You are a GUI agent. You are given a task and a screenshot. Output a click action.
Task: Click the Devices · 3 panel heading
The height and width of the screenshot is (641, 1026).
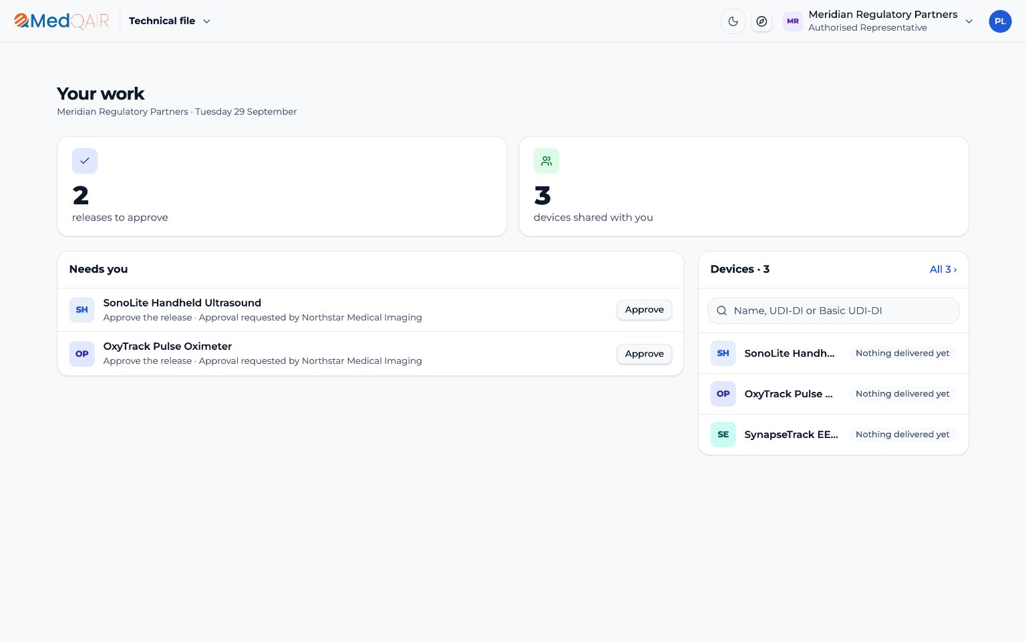(x=740, y=269)
